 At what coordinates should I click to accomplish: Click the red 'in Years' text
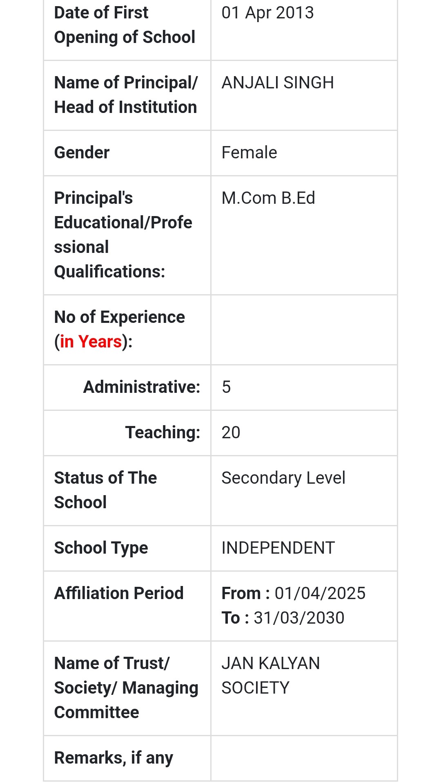pyautogui.click(x=91, y=342)
